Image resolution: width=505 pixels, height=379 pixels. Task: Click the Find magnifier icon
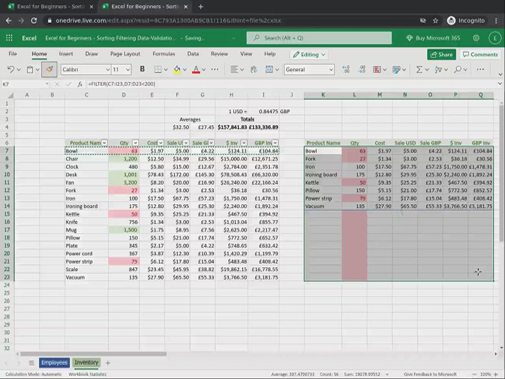coord(457,69)
